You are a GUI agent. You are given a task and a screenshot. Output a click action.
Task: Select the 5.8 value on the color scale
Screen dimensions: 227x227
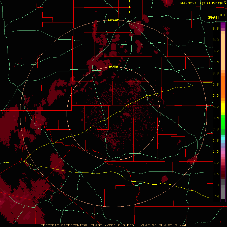pyautogui.click(x=216, y=84)
